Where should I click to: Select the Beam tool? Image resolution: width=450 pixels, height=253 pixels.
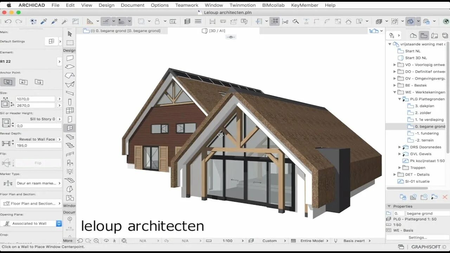[x=70, y=93]
